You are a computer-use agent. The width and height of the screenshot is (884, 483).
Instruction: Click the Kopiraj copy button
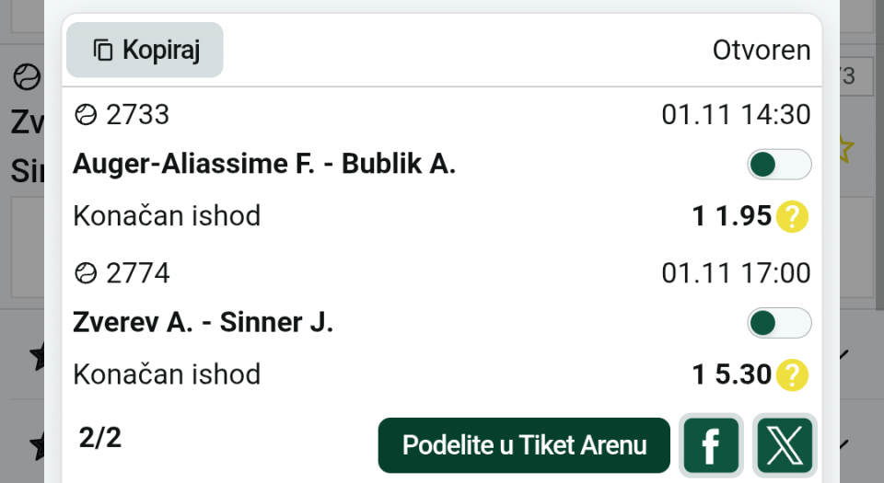[145, 50]
